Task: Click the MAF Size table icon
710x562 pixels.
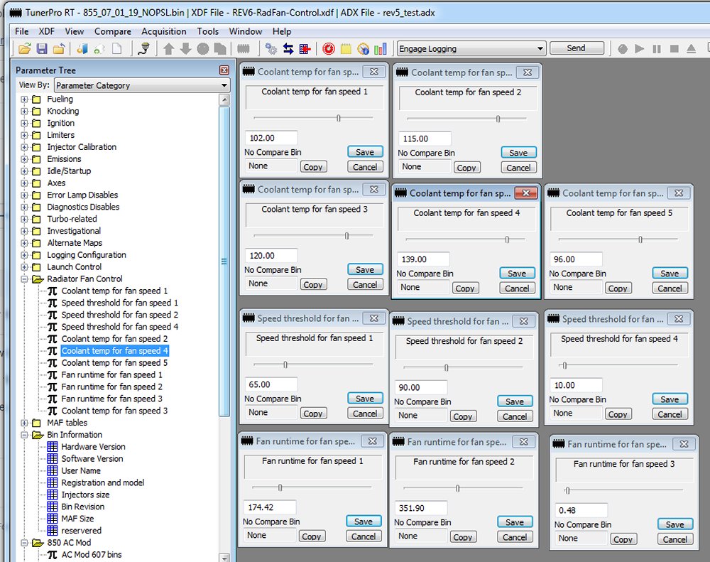Action: [53, 519]
